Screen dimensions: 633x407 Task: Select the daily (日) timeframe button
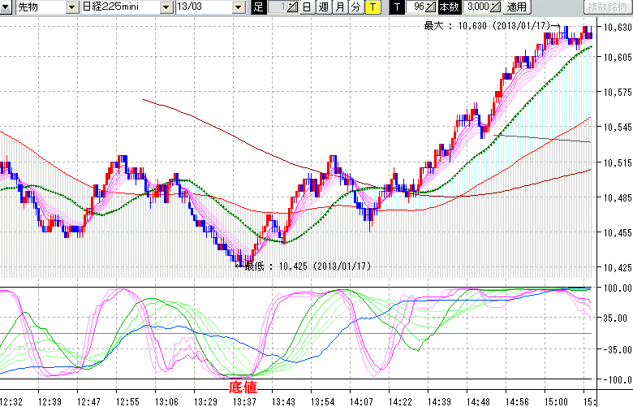click(306, 7)
